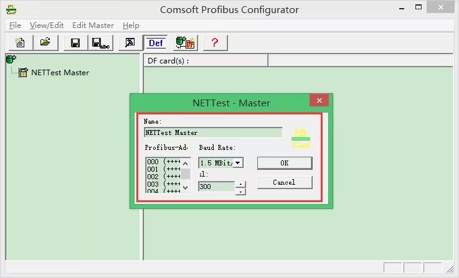Close the NETTest - Master dialog
Image resolution: width=459 pixels, height=278 pixels.
click(x=319, y=100)
